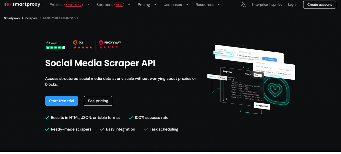Viewport: 341px width, 154px height.
Task: Click the Proxyway review badge icon
Action: [x=100, y=42]
